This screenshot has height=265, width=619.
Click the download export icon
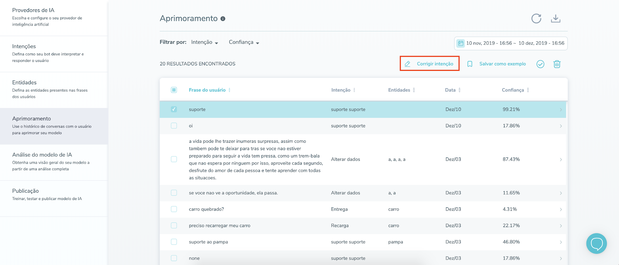pyautogui.click(x=556, y=19)
